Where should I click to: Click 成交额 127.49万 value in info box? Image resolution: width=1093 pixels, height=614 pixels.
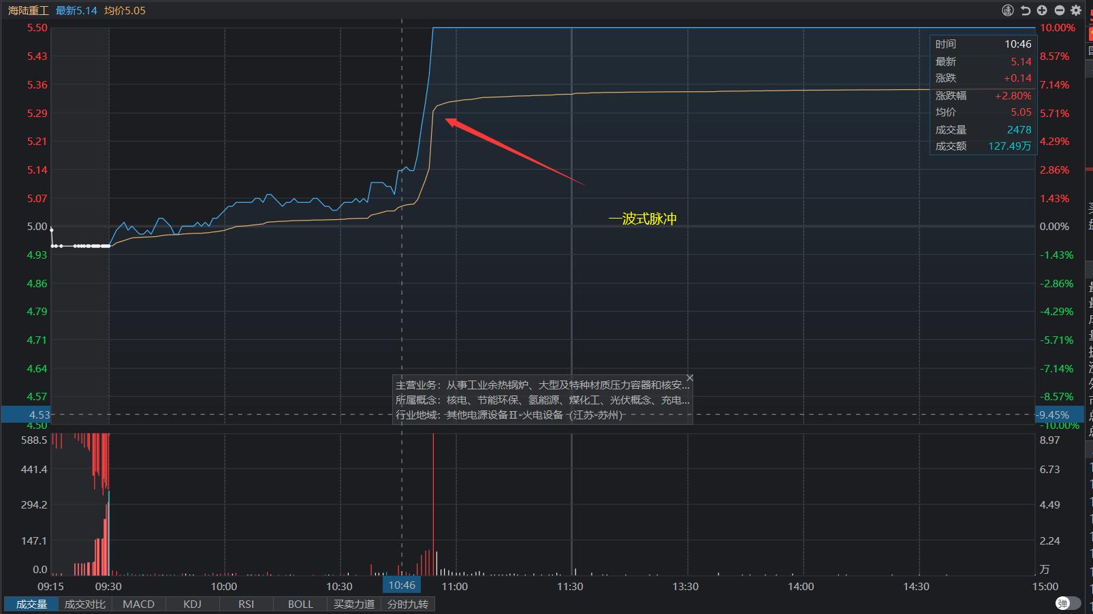pos(1009,146)
